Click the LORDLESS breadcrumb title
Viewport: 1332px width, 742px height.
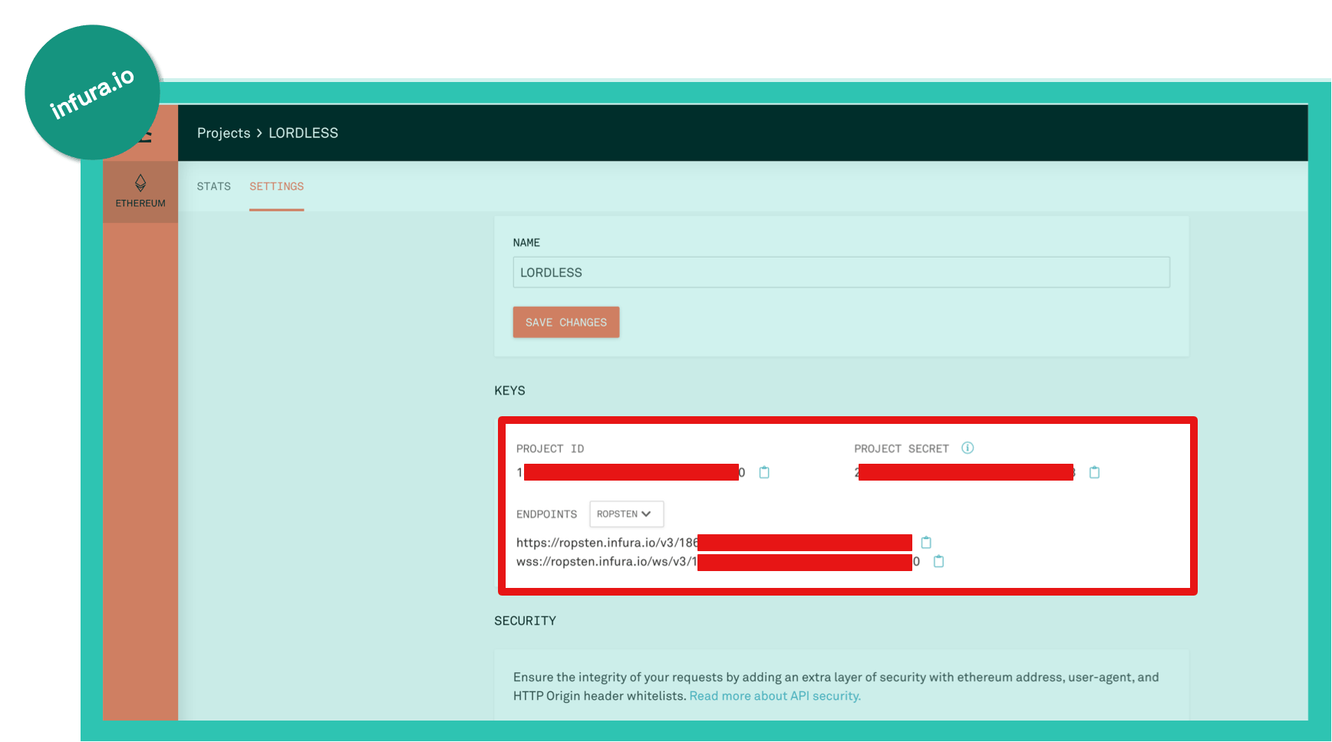303,133
